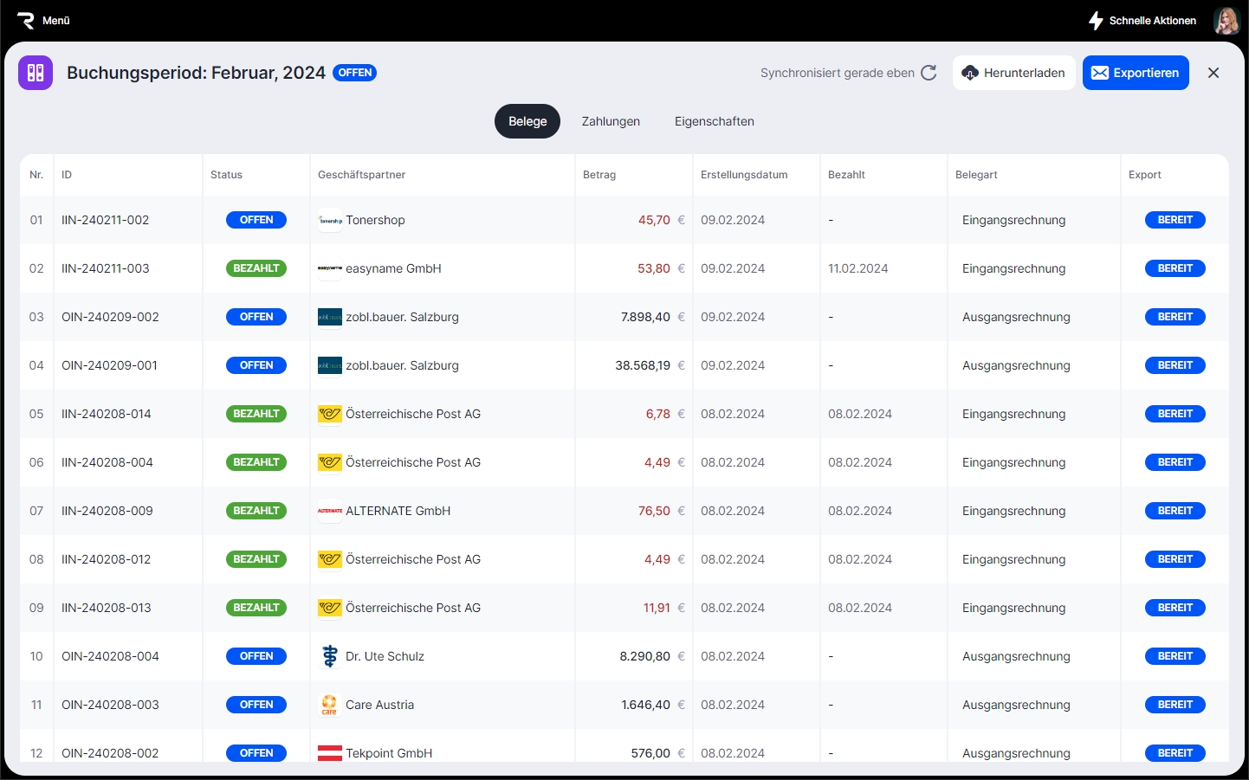
Task: Sort by the Betrag column header
Action: pyautogui.click(x=599, y=175)
